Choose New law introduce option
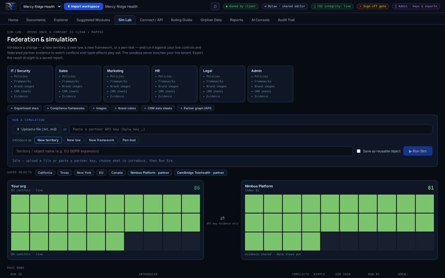 pyautogui.click(x=74, y=140)
